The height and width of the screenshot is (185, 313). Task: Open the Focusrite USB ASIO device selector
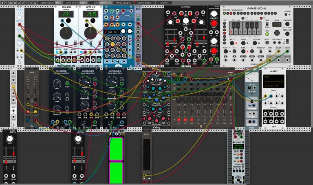[x=273, y=81]
